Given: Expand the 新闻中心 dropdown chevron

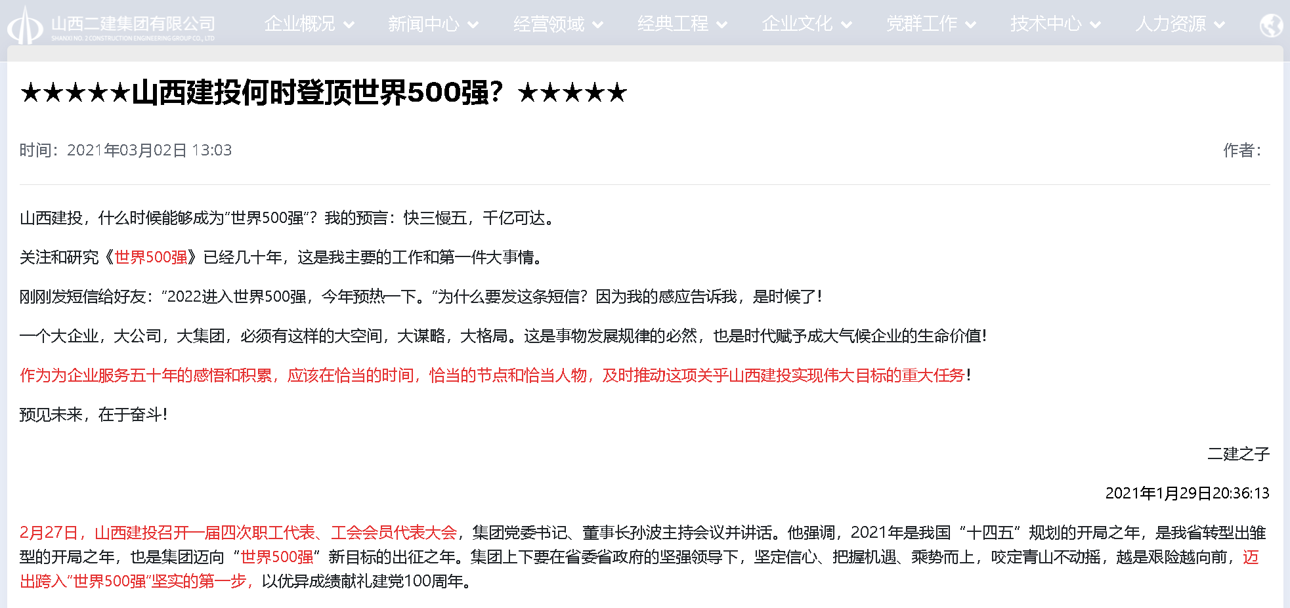Looking at the screenshot, I should tap(473, 25).
